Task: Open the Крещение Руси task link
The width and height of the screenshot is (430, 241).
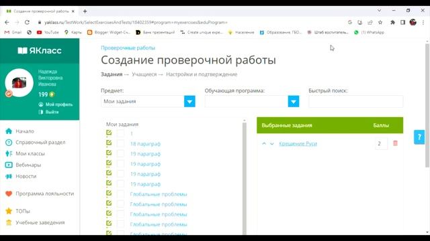Action: [x=298, y=143]
